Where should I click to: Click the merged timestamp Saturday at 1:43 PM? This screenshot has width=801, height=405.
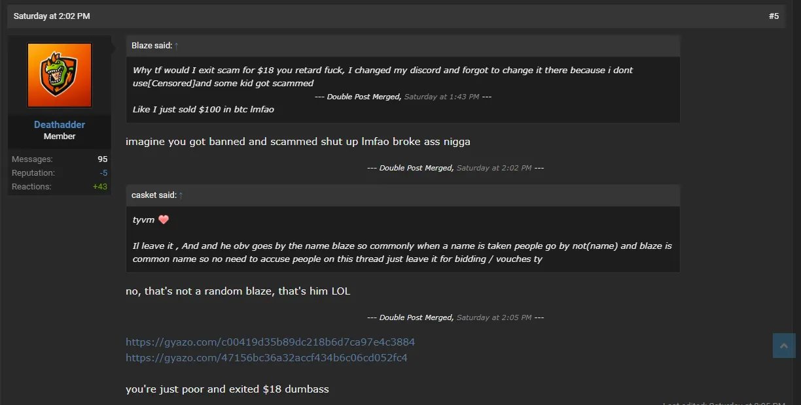coord(442,97)
